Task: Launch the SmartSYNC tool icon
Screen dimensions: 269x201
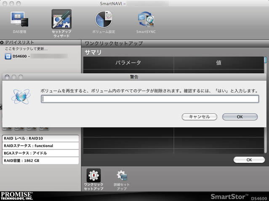Action: pos(146,20)
